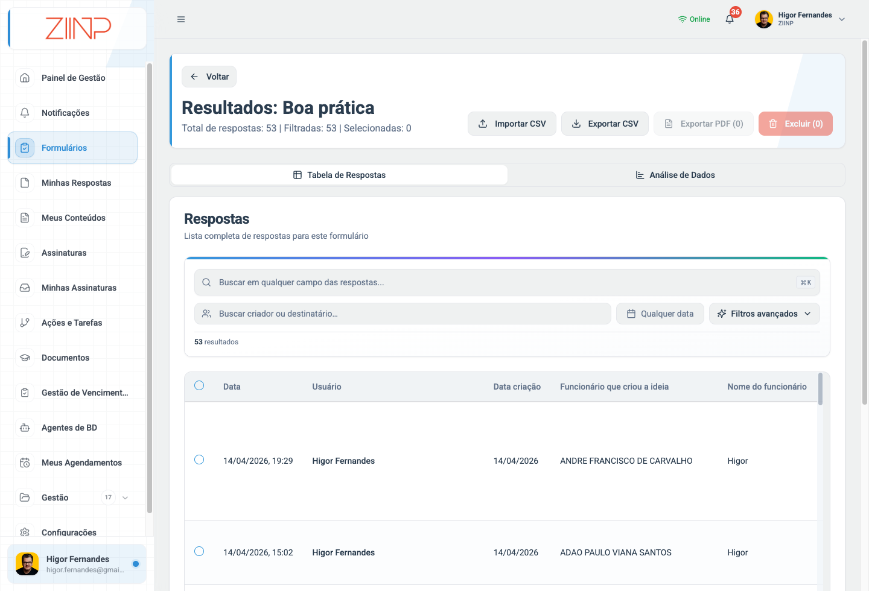Open Painel de Gestão menu item

(74, 78)
